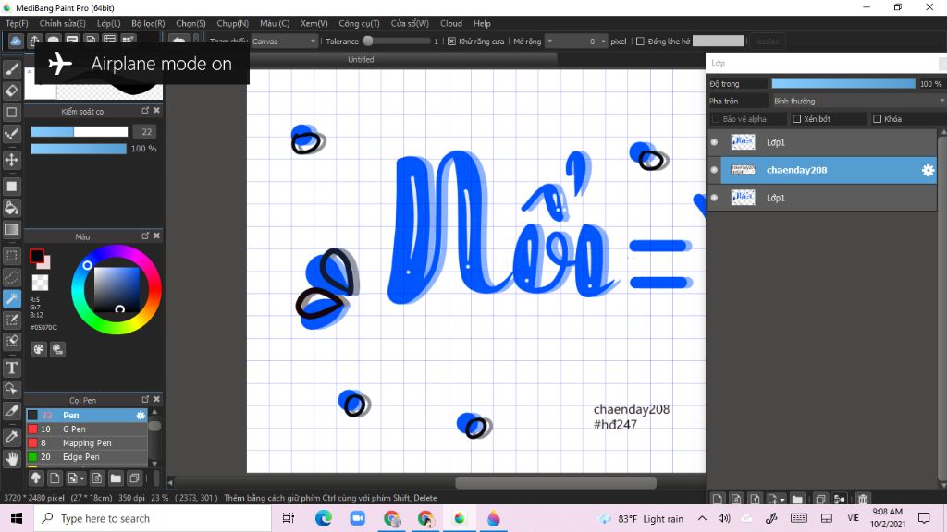Select the Bucket fill tool

(x=11, y=208)
